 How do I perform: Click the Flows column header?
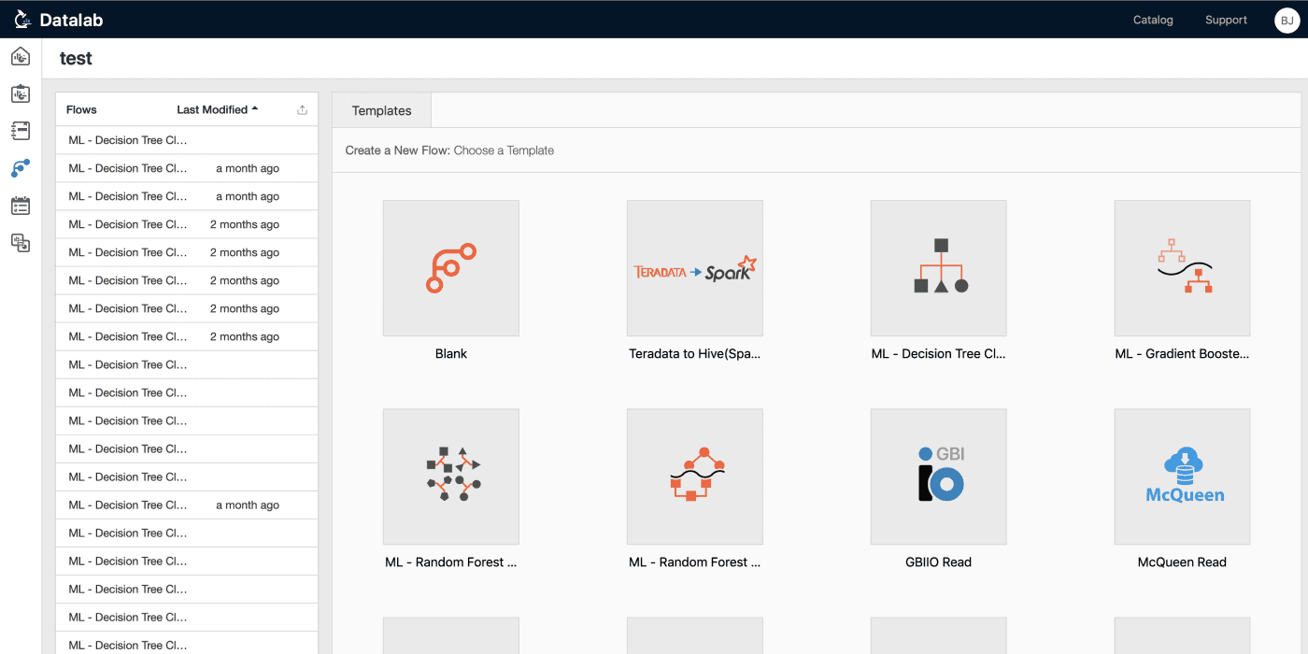pos(81,109)
